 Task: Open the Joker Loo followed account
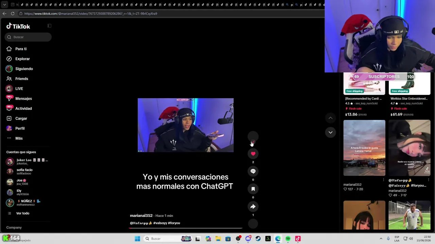pos(27,162)
